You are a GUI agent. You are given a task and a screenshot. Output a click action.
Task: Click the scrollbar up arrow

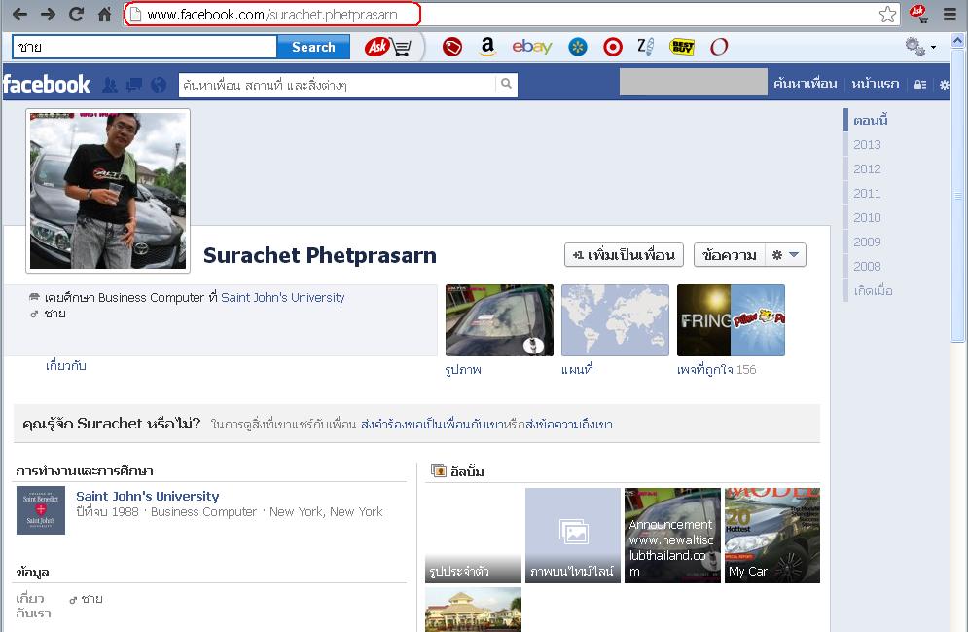(957, 42)
